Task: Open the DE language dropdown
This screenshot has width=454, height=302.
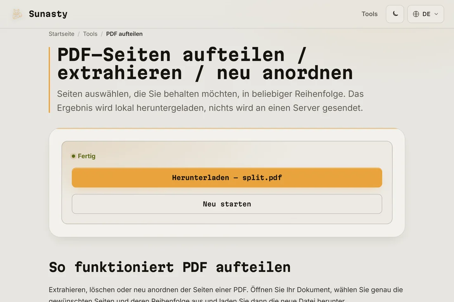Action: (426, 14)
